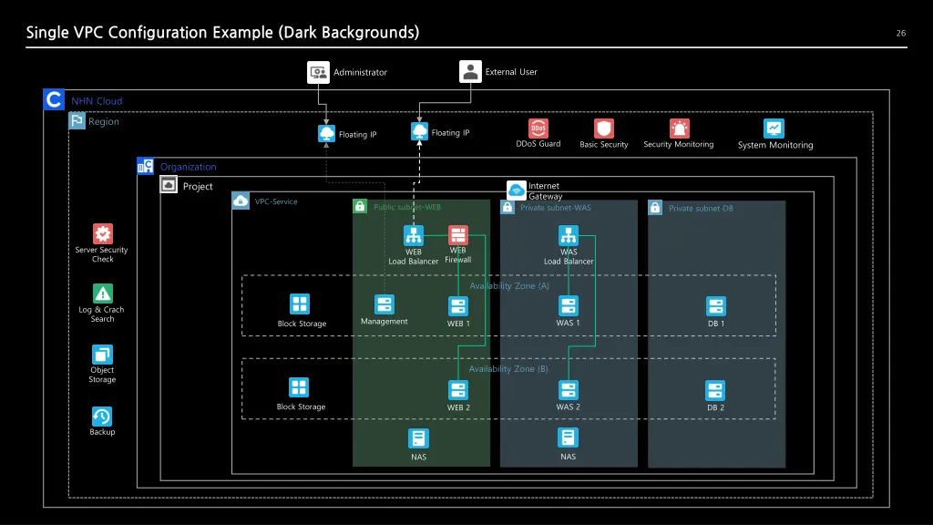Click the Private subnet-DB lock icon
The image size is (933, 525).
(655, 208)
